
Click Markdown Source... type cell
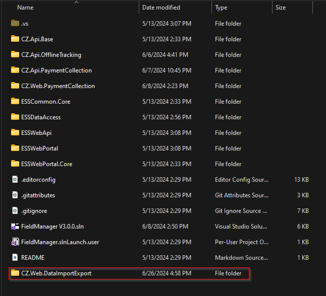click(x=241, y=258)
